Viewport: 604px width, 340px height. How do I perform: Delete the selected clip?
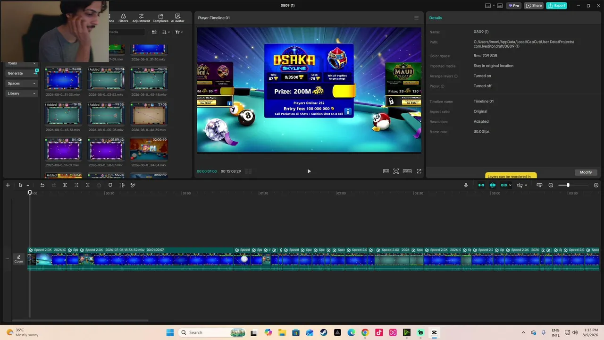coord(99,185)
